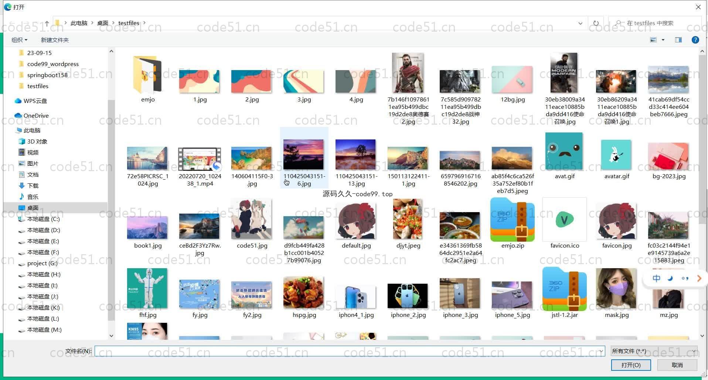
Task: Select 文档 folder in the sidebar
Action: [x=29, y=175]
